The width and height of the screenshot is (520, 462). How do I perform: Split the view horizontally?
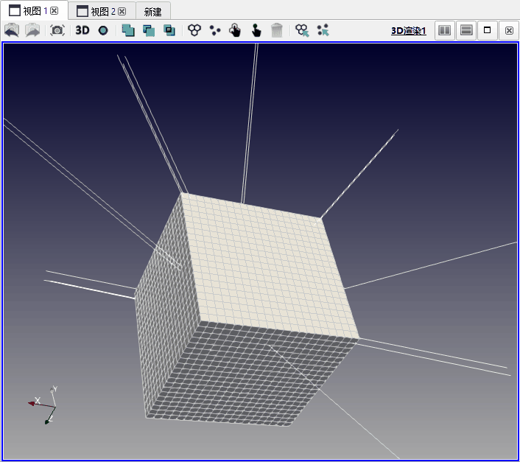coord(445,30)
